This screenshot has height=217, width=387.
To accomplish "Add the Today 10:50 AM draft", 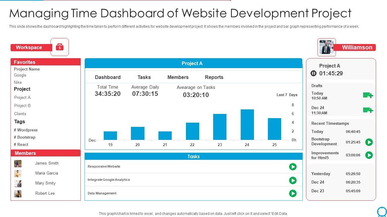I will tap(368, 96).
